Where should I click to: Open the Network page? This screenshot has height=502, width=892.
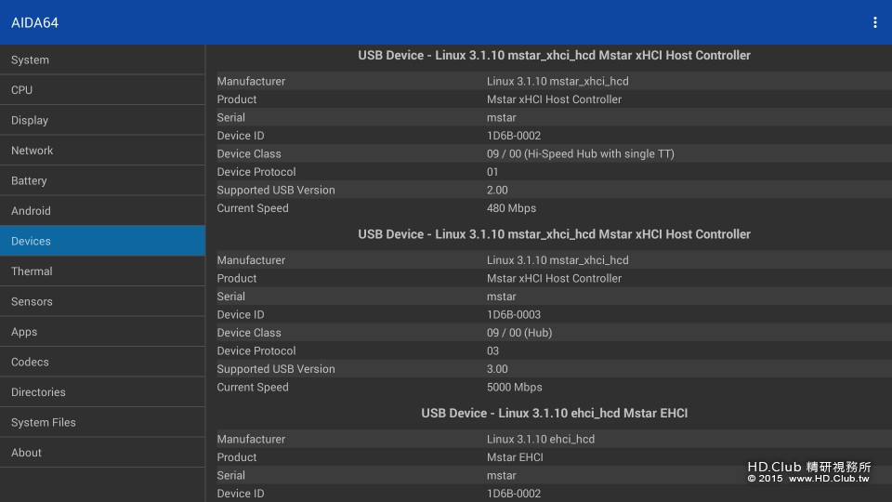[x=102, y=151]
